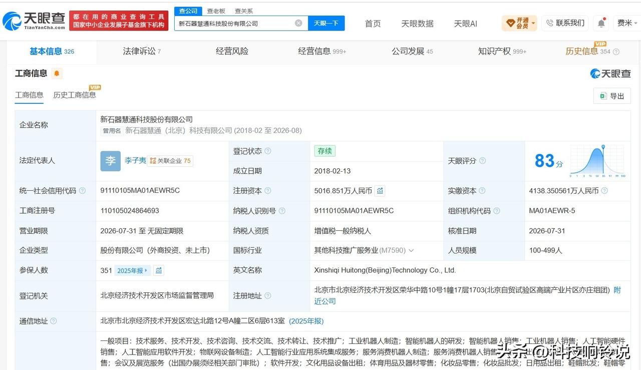Expand the 开通会员 dropdown arrow
Image resolution: width=641 pixels, height=370 pixels.
pyautogui.click(x=533, y=23)
